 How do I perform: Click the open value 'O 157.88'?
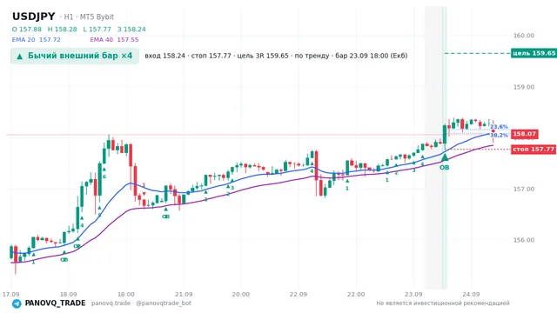pyautogui.click(x=27, y=29)
